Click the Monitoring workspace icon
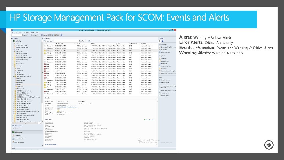The image size is (284, 160). point(13,132)
